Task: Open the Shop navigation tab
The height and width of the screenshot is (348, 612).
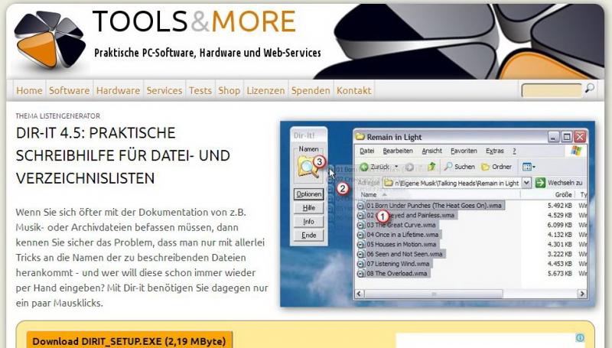Action: [229, 90]
